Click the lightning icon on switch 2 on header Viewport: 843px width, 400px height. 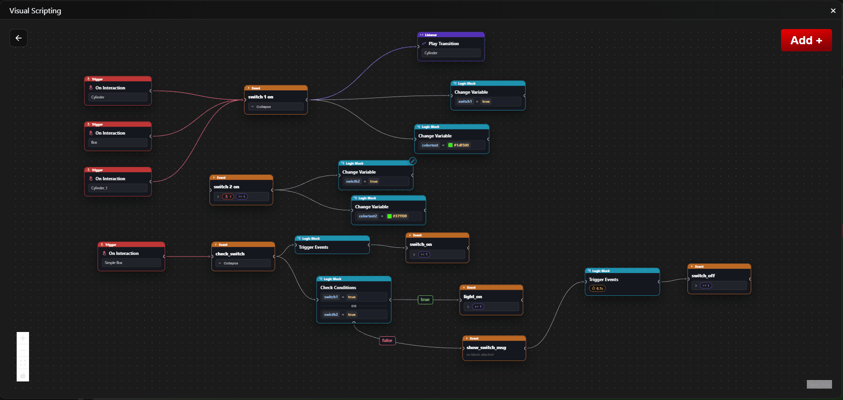[x=214, y=177]
